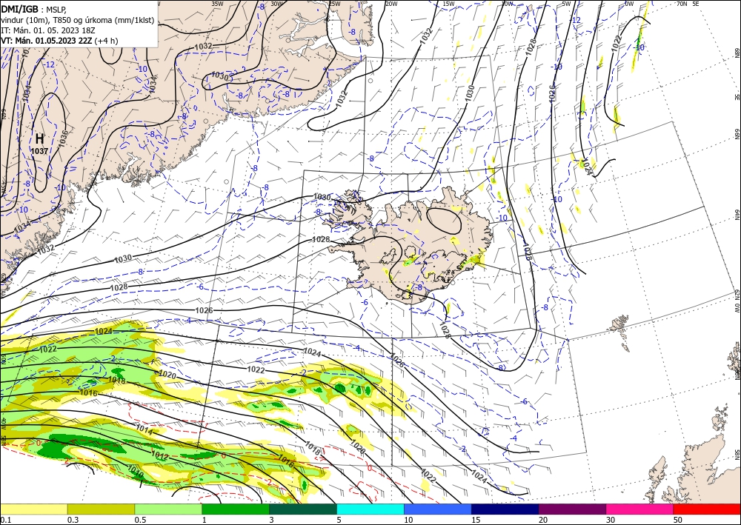The image size is (741, 525).
Task: Click the olive 0.3–0.5 legend color swatch
Action: (x=101, y=509)
